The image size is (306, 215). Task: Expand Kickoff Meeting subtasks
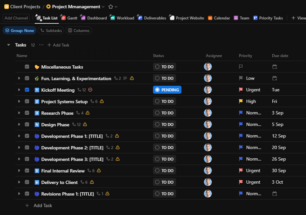click(19, 90)
